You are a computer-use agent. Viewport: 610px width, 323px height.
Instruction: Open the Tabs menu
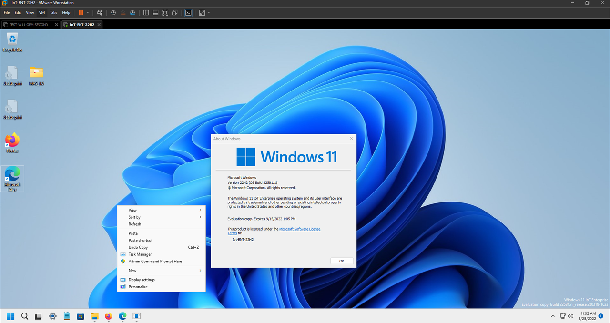click(54, 13)
